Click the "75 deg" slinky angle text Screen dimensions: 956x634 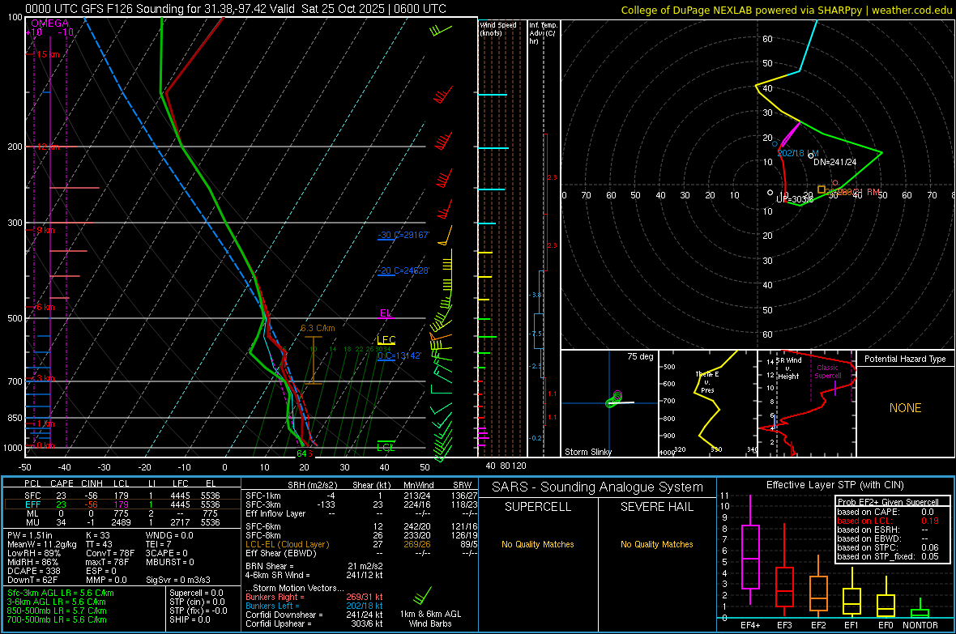click(x=640, y=356)
